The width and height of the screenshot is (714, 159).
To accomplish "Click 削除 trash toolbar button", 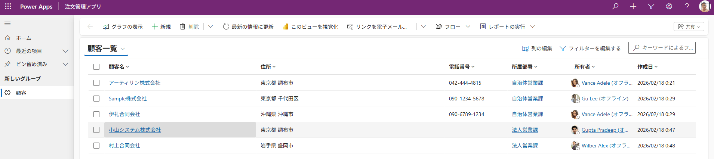I will click(x=189, y=26).
